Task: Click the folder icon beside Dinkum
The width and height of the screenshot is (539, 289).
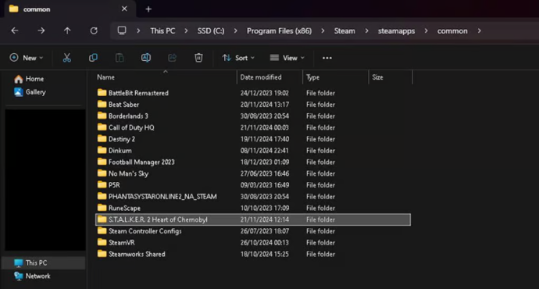Action: (x=102, y=150)
